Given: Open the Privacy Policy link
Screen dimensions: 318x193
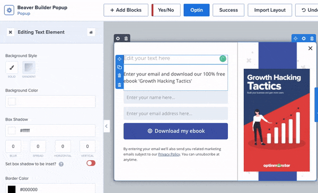Looking at the screenshot, I should pos(169,154).
